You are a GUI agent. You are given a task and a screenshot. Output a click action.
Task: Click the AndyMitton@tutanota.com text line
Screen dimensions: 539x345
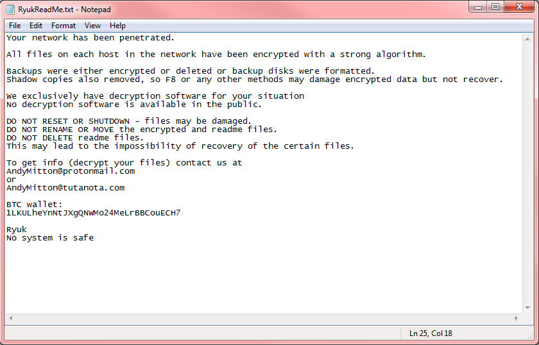(x=65, y=188)
